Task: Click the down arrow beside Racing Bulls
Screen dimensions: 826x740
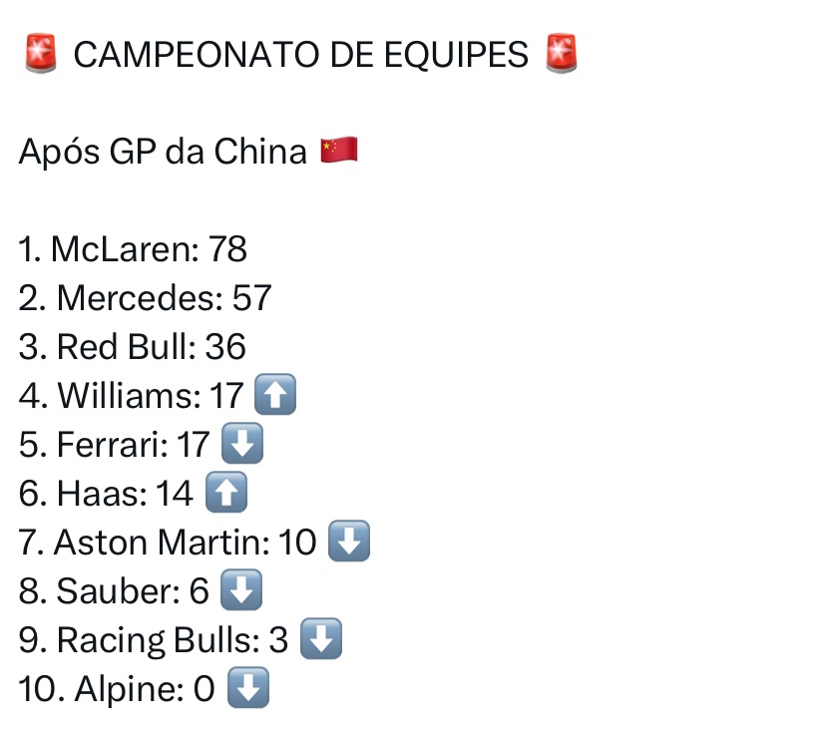Action: point(320,640)
